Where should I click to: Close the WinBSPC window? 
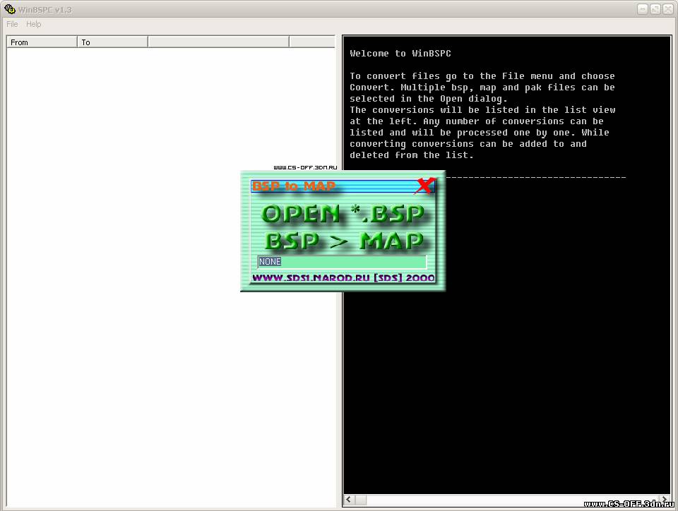click(667, 9)
